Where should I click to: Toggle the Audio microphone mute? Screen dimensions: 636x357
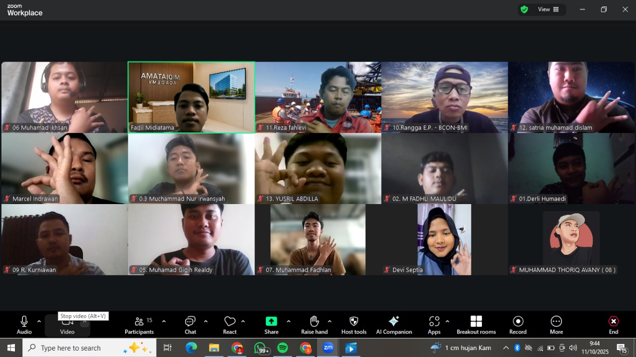24,325
